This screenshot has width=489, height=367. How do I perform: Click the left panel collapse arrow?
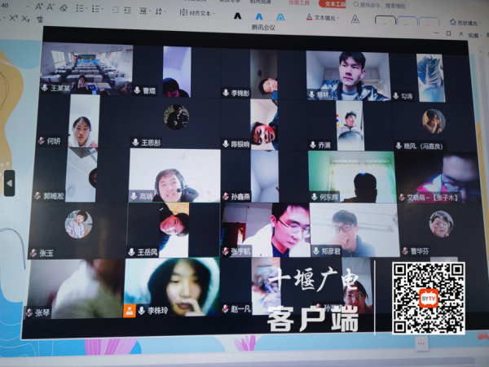9,183
